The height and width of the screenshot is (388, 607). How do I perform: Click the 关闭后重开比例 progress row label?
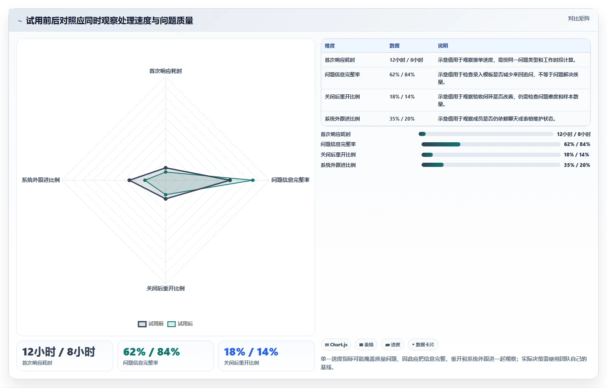tap(338, 155)
